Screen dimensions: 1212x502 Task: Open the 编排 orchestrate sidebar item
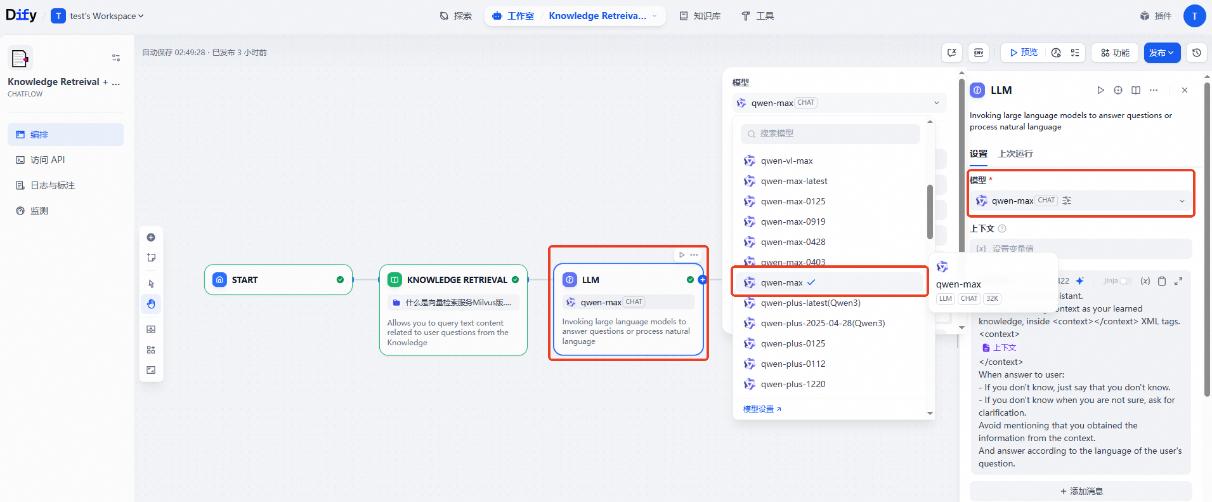pyautogui.click(x=65, y=135)
